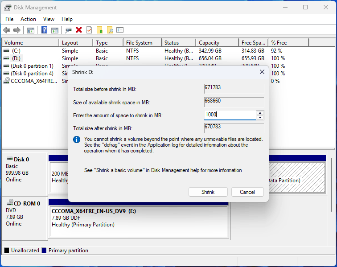Select the hatched Data Partition block on Disk 0
This screenshot has height=267, width=337.
click(296, 177)
